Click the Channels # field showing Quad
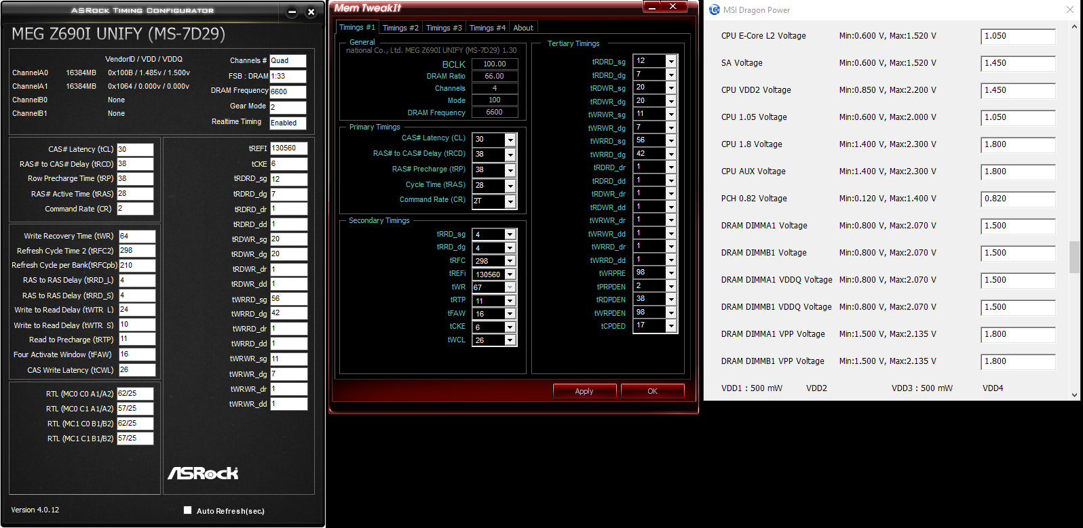The height and width of the screenshot is (528, 1083). pos(288,61)
